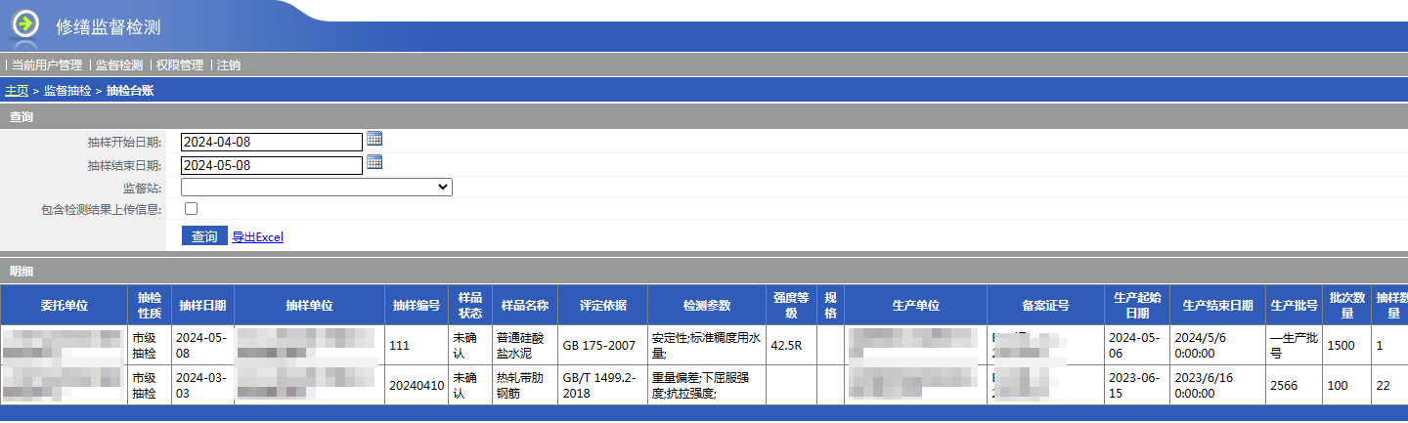The width and height of the screenshot is (1408, 423).
Task: Click the 抽样日期 column header
Action: point(202,306)
